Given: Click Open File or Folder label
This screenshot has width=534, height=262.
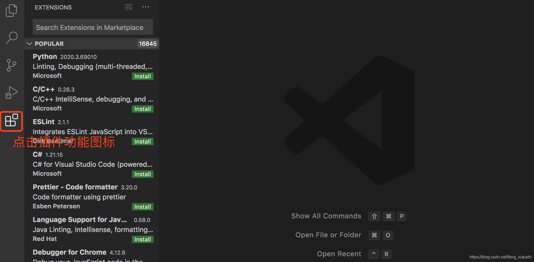Looking at the screenshot, I should (x=328, y=235).
